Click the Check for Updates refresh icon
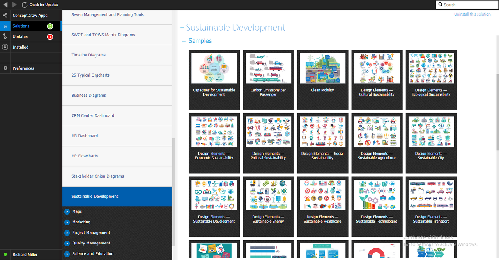The width and height of the screenshot is (499, 260). (25, 5)
